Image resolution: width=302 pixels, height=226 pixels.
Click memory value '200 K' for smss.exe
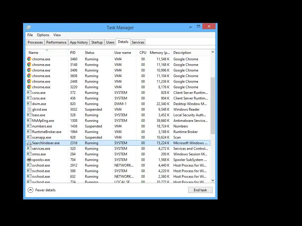coord(165,154)
